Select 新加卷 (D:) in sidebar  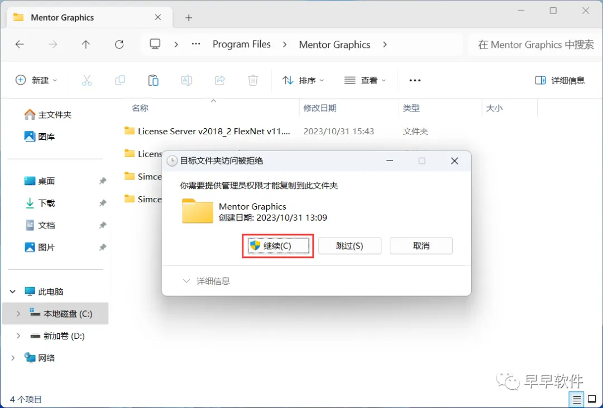point(58,336)
